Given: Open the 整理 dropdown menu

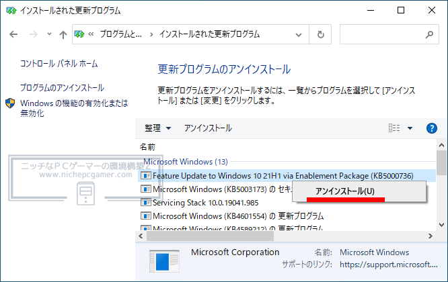Looking at the screenshot, I should tap(157, 128).
